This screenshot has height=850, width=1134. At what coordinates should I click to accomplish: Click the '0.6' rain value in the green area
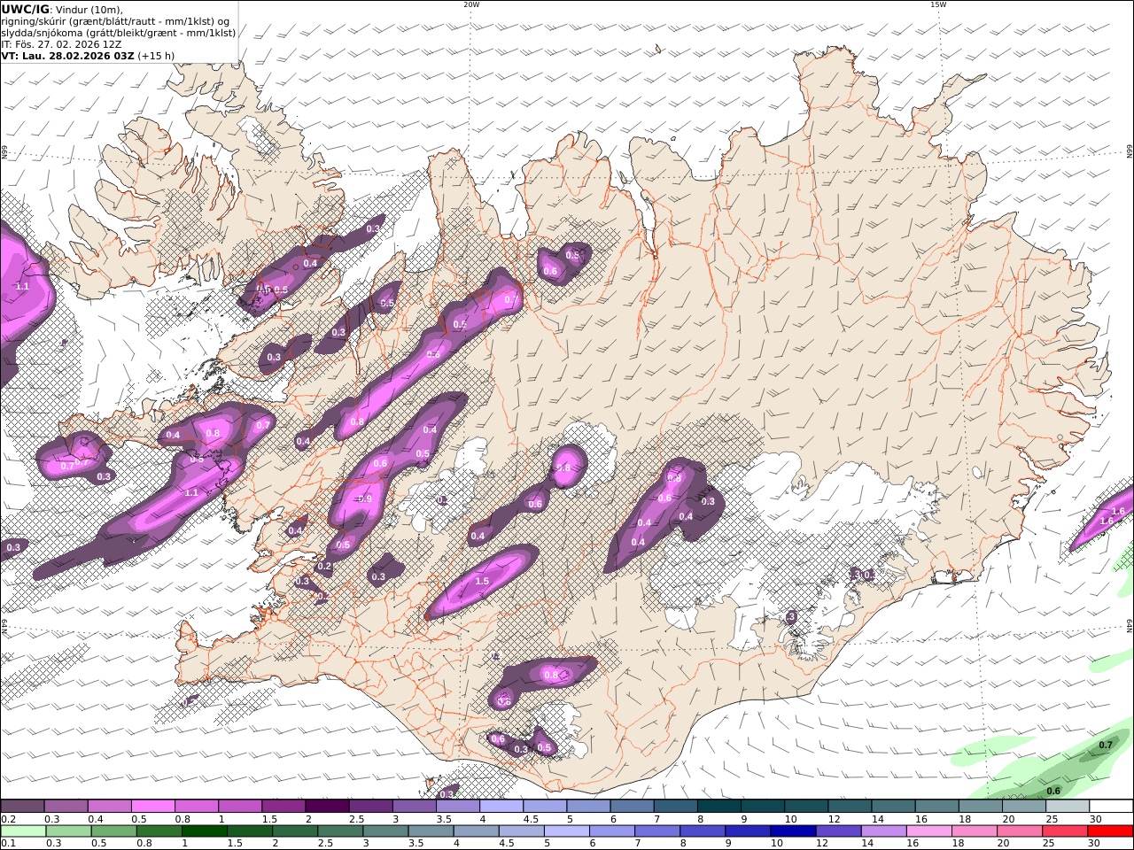click(x=1053, y=792)
